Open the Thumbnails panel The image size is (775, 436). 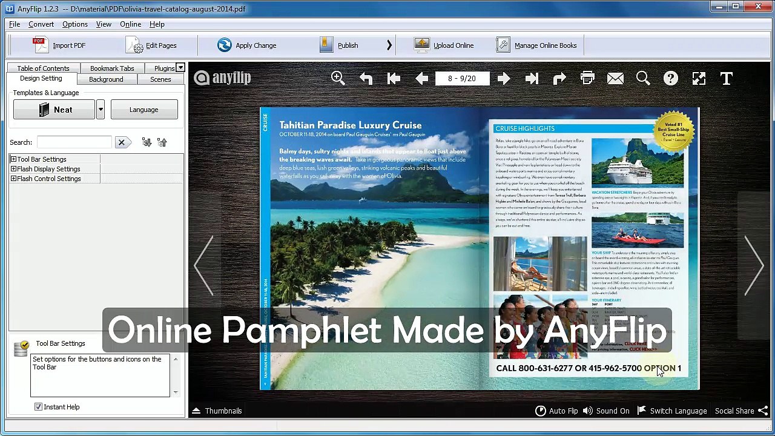pyautogui.click(x=217, y=411)
